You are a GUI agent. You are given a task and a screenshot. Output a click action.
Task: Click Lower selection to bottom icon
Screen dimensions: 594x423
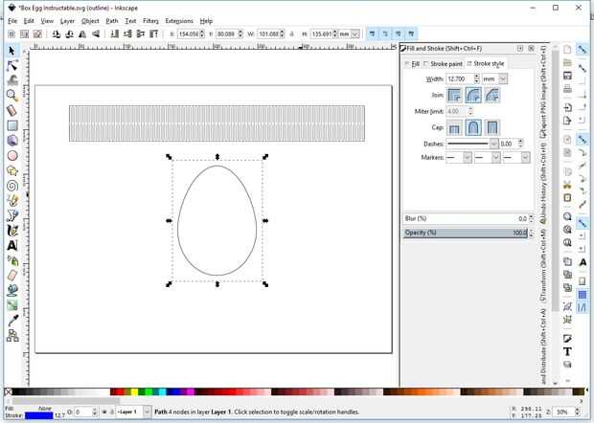114,34
